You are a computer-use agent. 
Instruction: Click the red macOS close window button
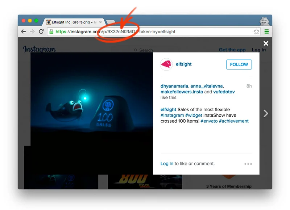[x=24, y=21]
